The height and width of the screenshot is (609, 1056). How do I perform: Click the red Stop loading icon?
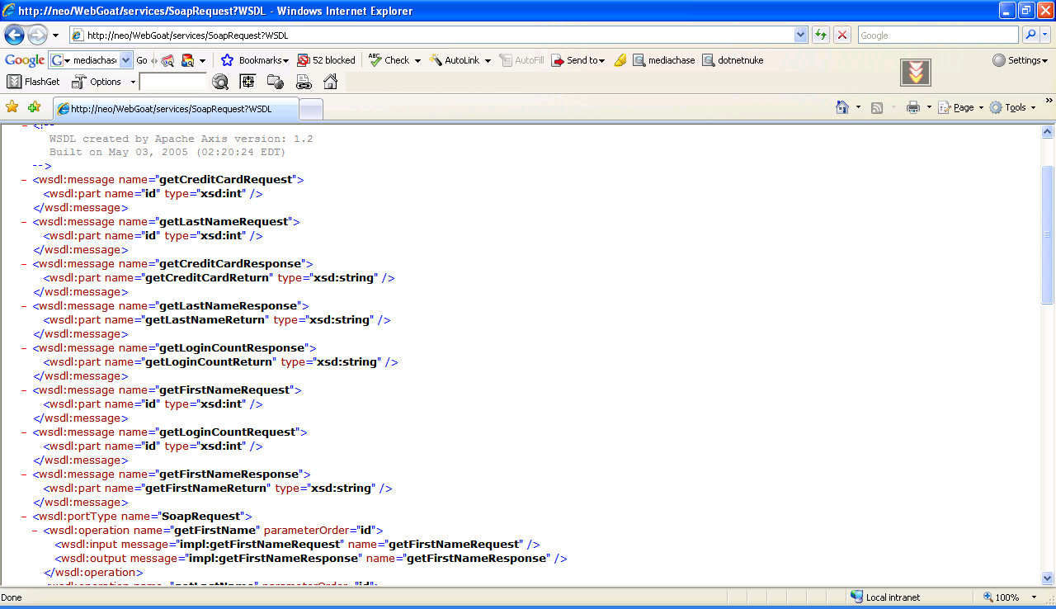coord(842,35)
